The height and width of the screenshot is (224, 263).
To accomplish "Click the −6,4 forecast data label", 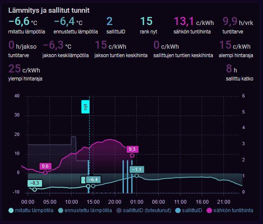I will (x=93, y=180).
